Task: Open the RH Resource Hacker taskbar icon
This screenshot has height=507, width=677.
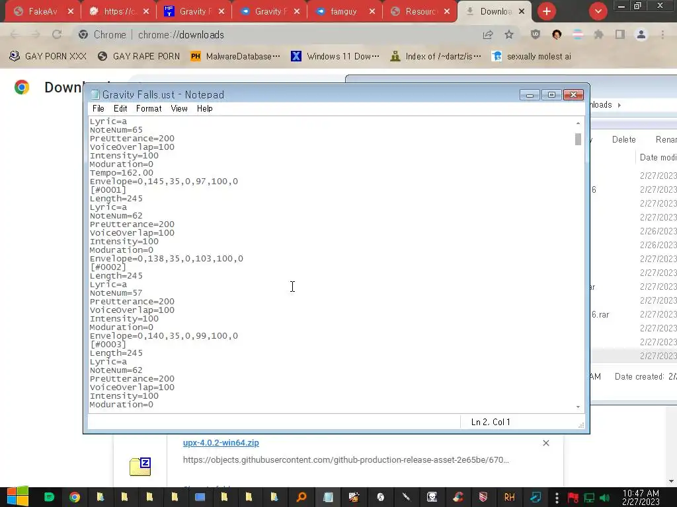Action: coord(509,497)
